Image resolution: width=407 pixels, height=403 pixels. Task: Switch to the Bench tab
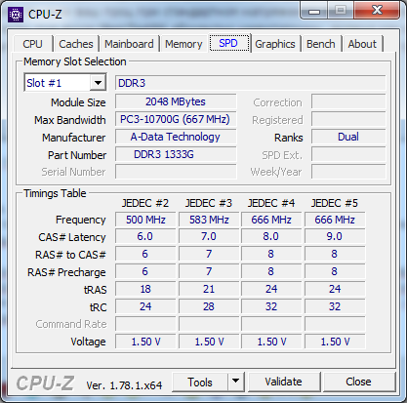320,44
